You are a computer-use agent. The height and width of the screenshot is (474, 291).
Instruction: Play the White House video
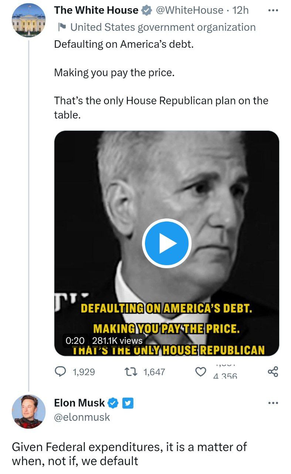tap(166, 244)
